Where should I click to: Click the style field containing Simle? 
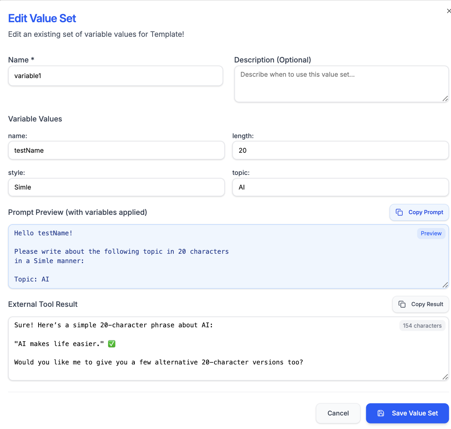(116, 187)
